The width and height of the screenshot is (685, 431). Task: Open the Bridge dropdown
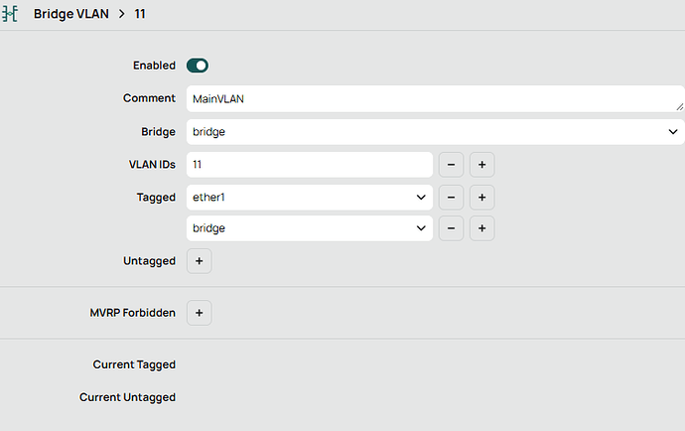point(435,131)
